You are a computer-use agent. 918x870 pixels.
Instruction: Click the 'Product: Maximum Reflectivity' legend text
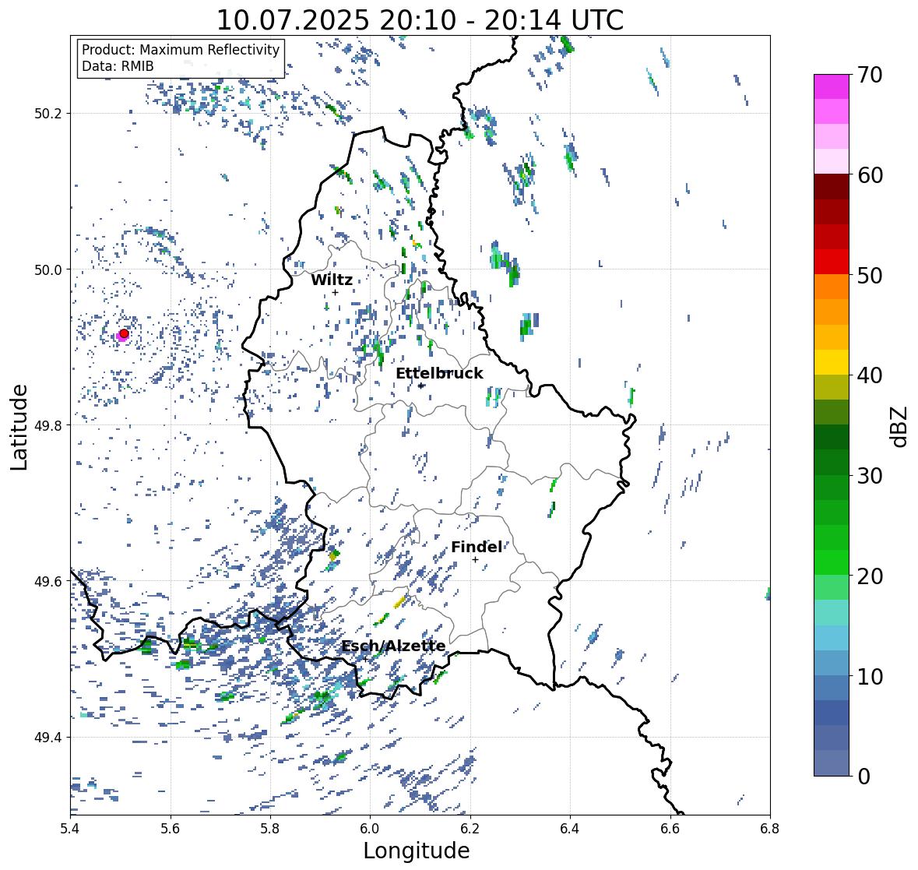[181, 50]
